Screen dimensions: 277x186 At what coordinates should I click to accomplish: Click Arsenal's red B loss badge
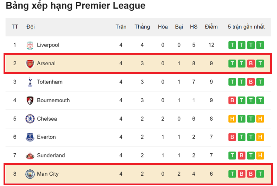click(251, 64)
